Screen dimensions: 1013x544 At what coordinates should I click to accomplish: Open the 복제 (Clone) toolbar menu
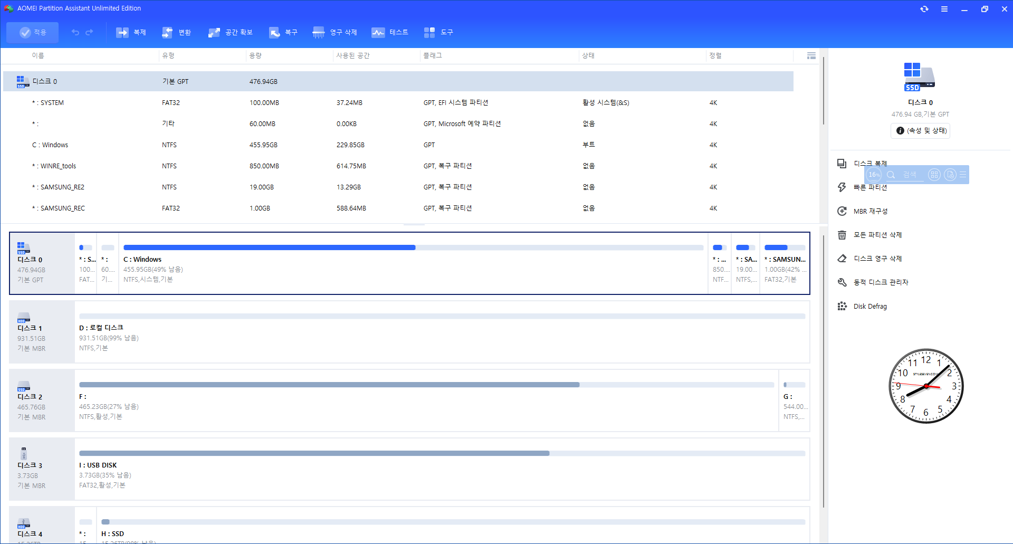[x=131, y=32]
